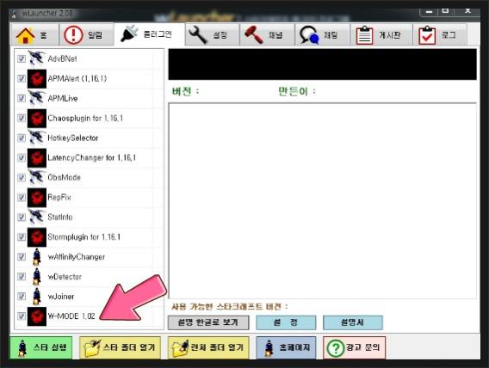Maximize the wLauncher window
This screenshot has height=368, width=489.
tap(446, 11)
